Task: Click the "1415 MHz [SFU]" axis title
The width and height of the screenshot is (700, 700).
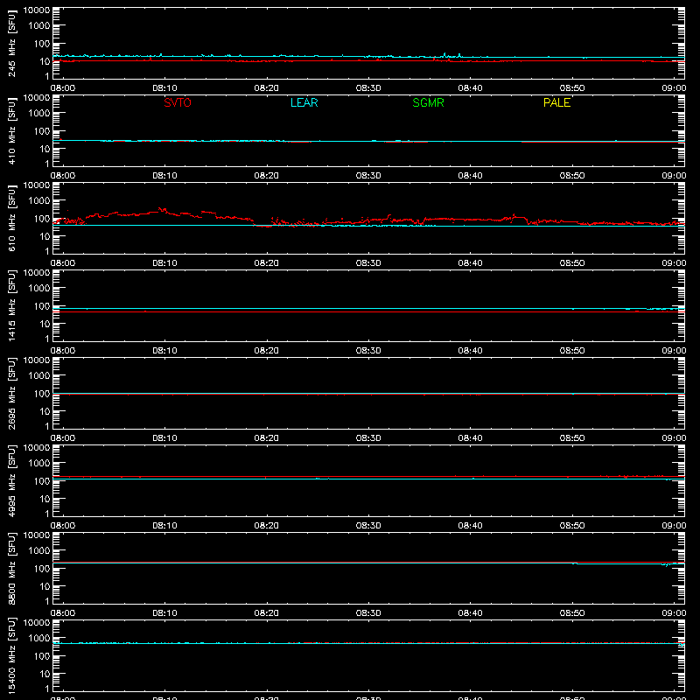Action: (x=12, y=305)
